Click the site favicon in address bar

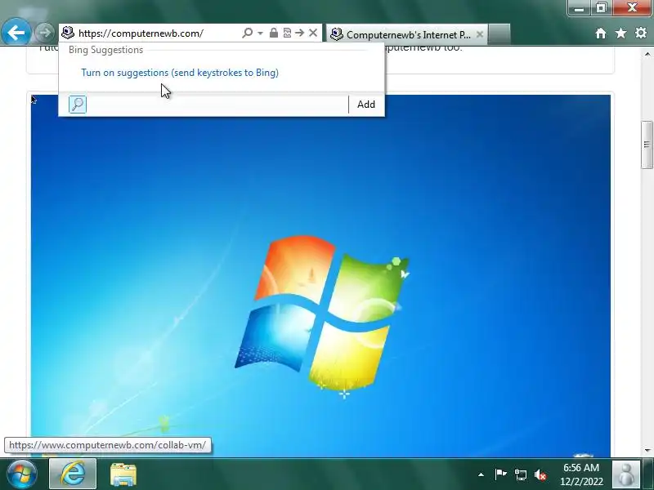68,33
